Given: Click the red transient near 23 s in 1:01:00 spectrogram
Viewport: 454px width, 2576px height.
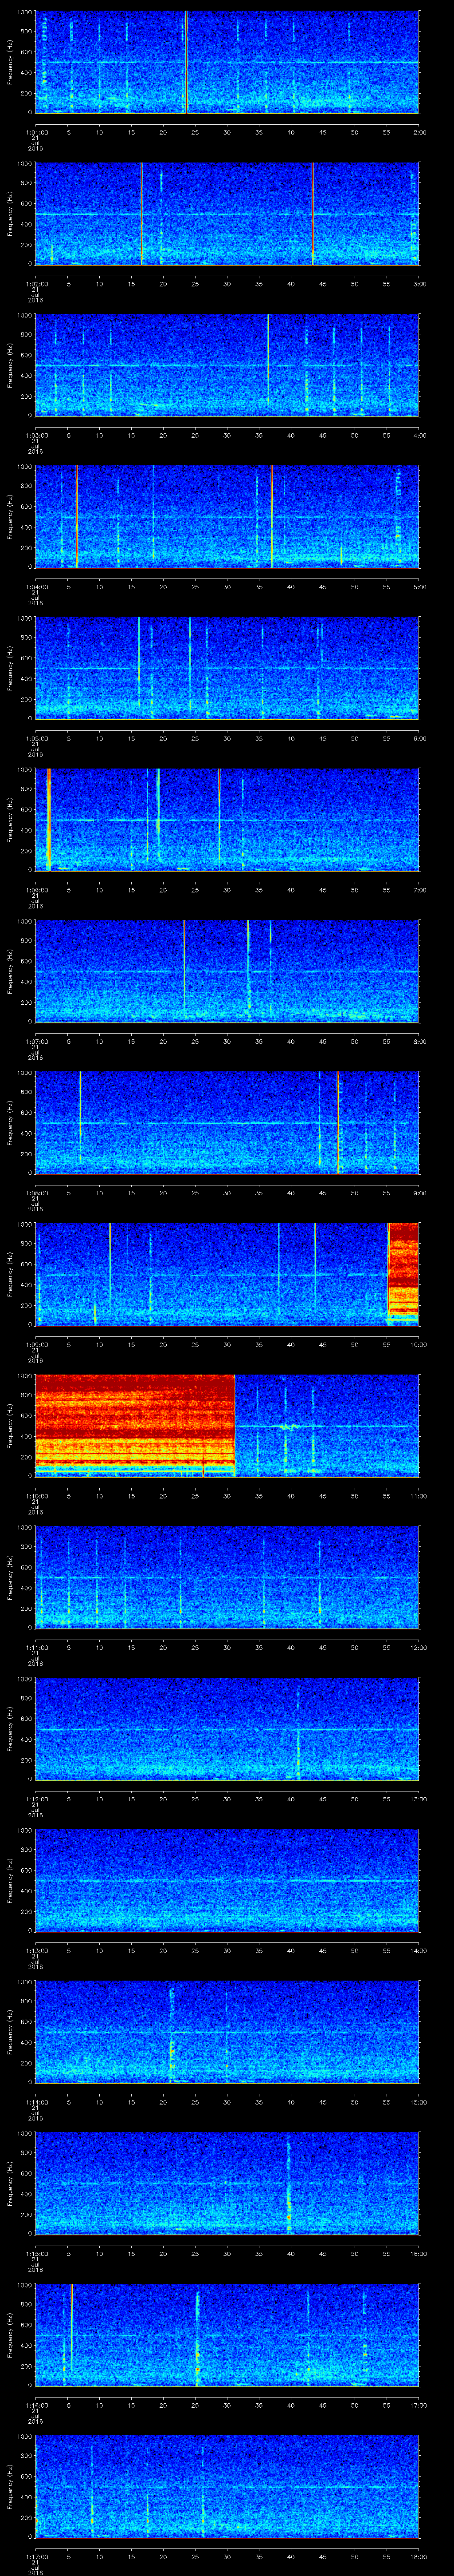Looking at the screenshot, I should (186, 62).
